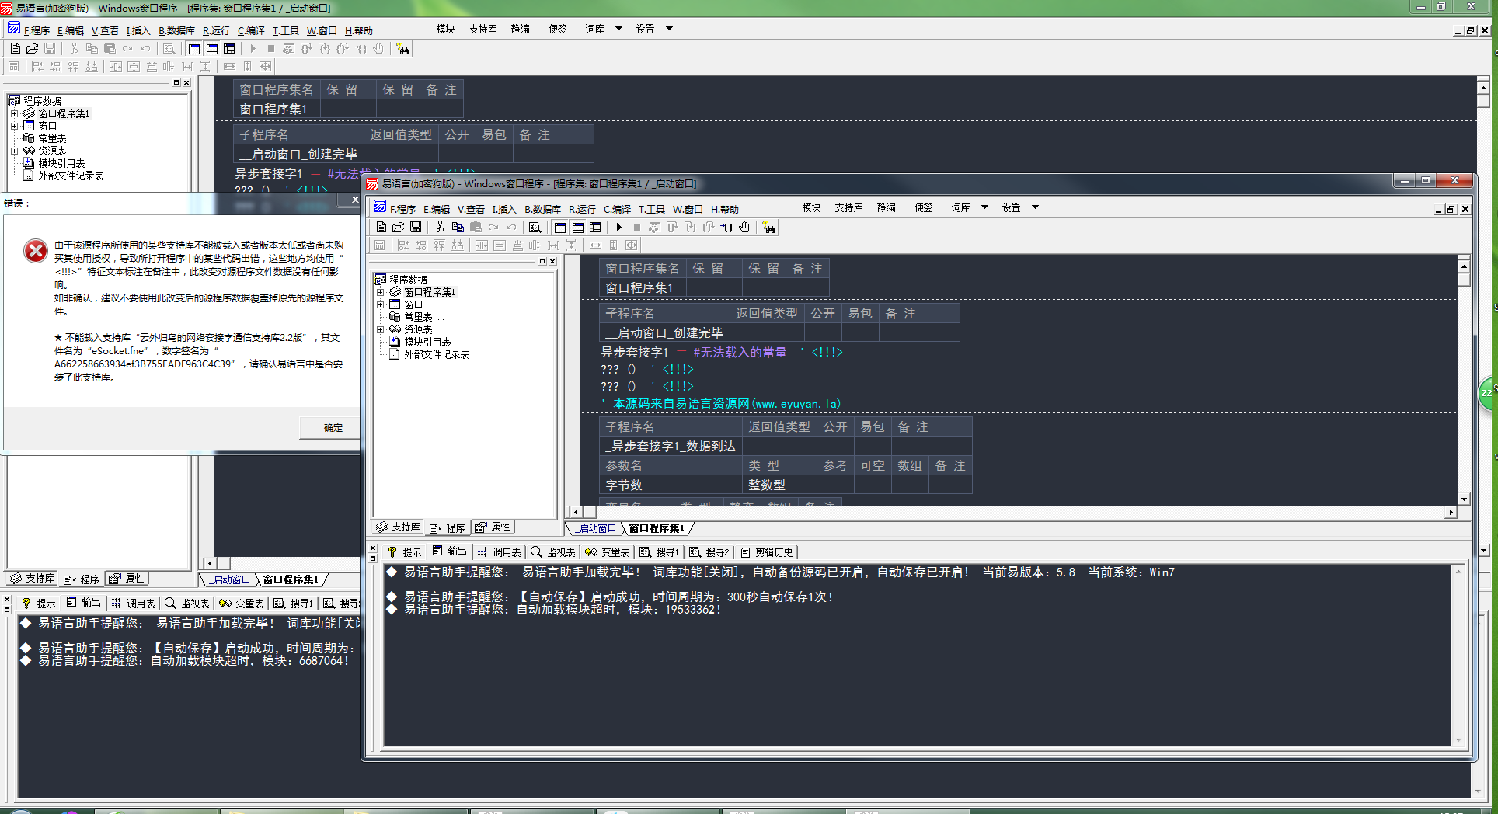Click front window code editor scroll-down arrow
The width and height of the screenshot is (1498, 814).
[1464, 499]
